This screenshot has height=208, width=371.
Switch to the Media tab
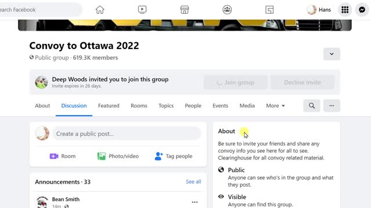(x=247, y=106)
